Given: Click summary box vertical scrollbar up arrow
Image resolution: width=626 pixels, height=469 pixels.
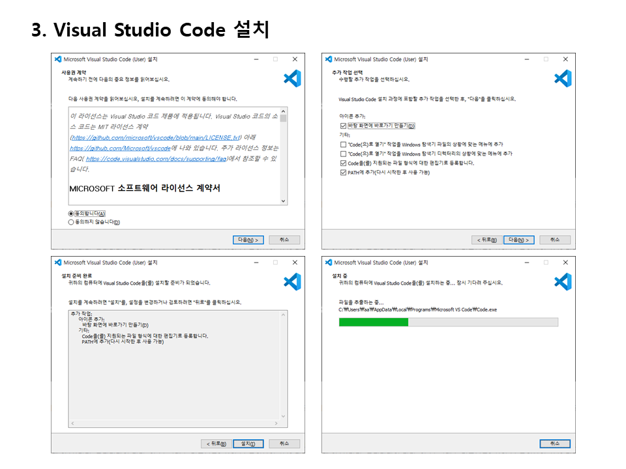Looking at the screenshot, I should pyautogui.click(x=284, y=315).
